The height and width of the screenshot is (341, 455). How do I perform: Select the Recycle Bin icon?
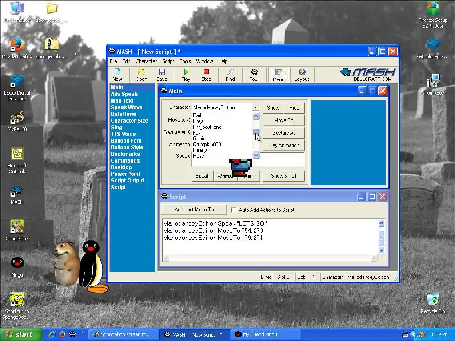click(x=433, y=303)
